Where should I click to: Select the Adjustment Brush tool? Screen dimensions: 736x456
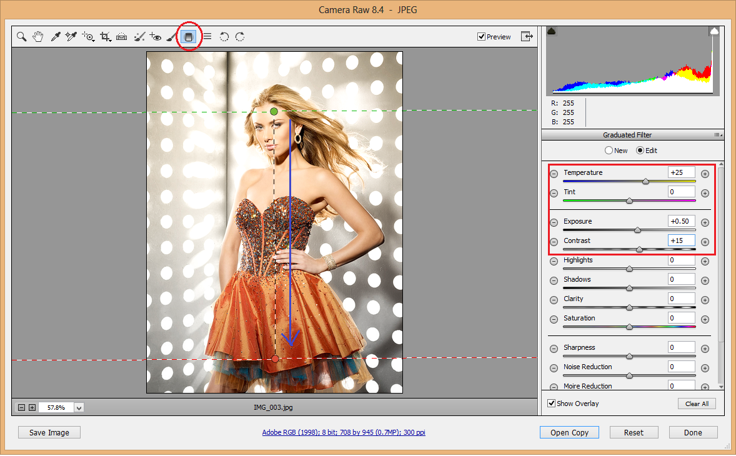tap(171, 36)
